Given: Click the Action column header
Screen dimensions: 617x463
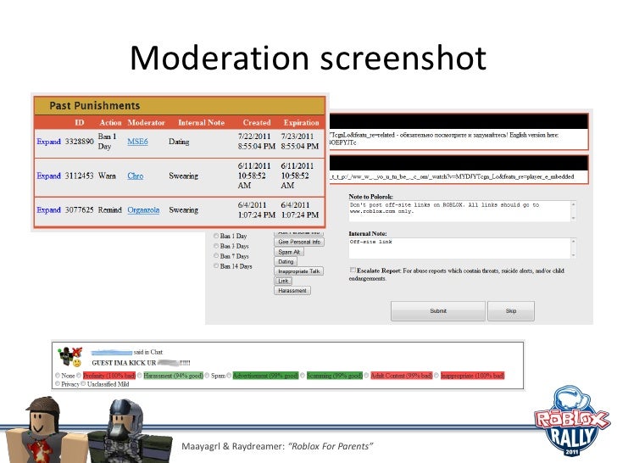Looking at the screenshot, I should [110, 122].
